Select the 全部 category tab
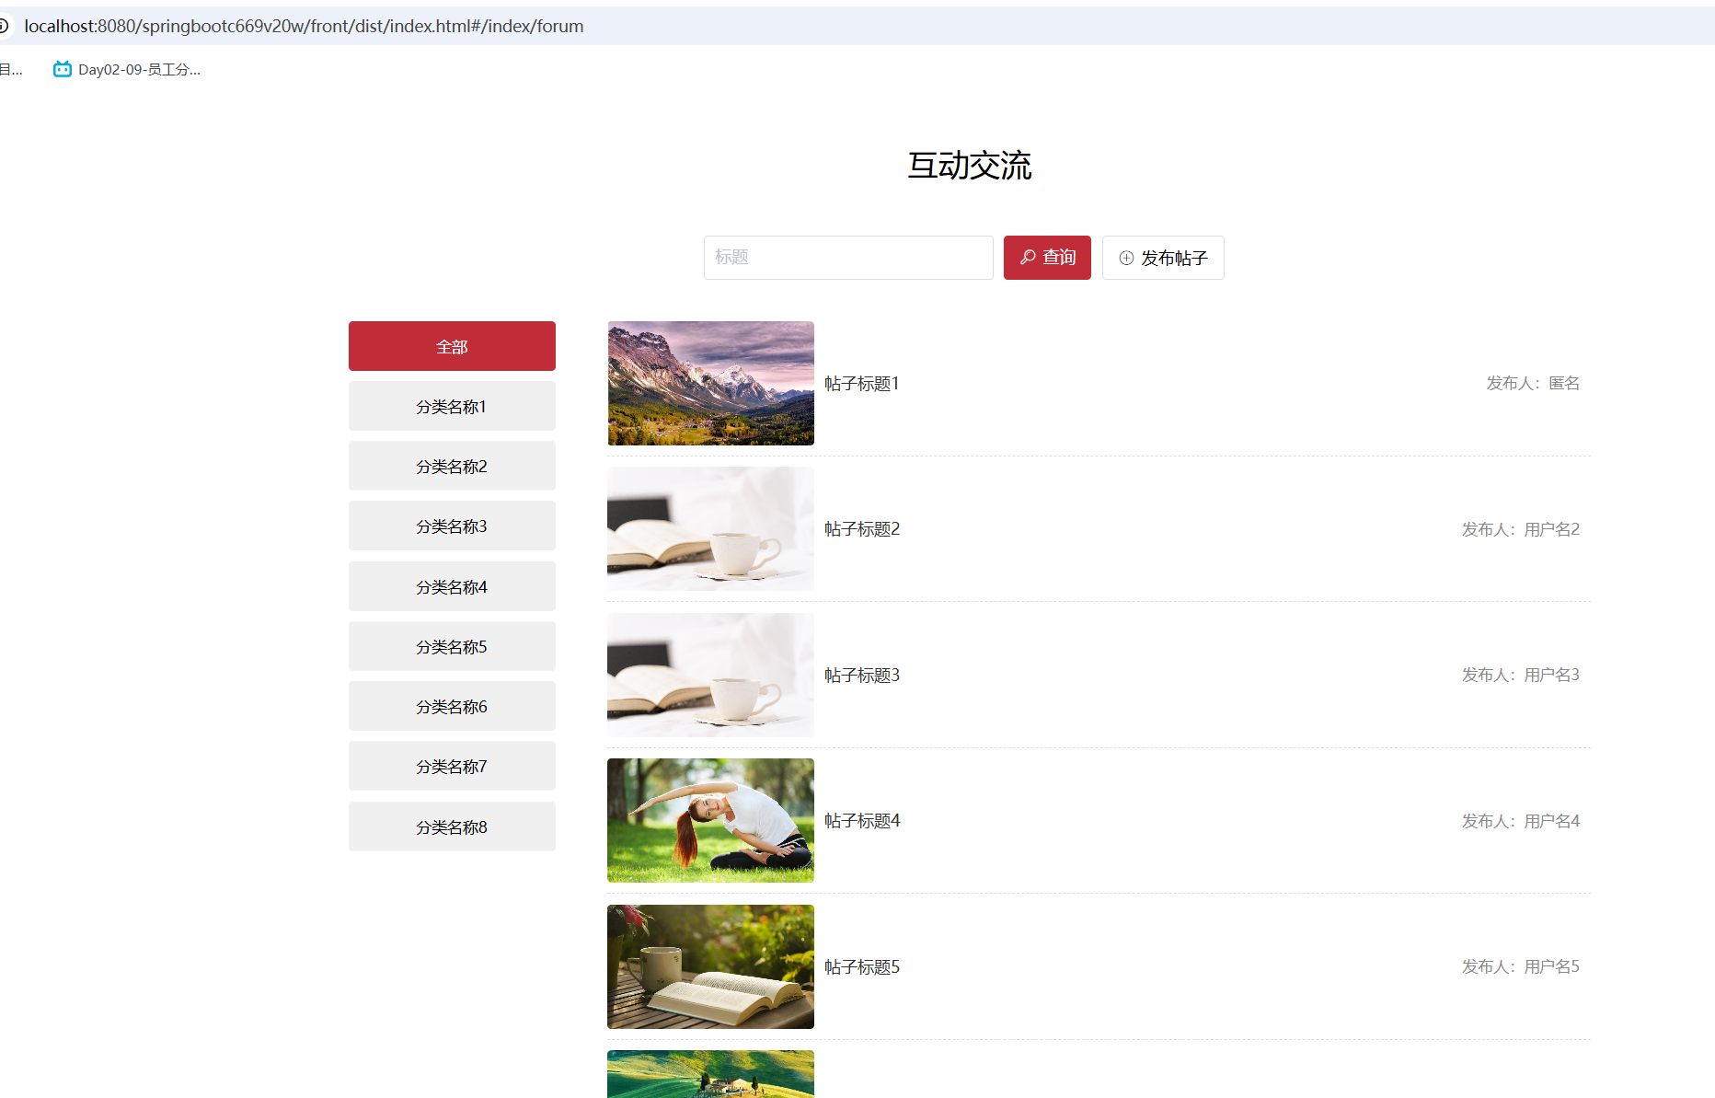 (x=452, y=346)
